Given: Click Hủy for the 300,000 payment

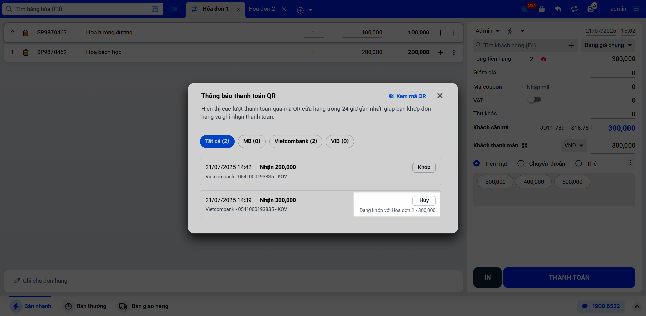Looking at the screenshot, I should point(424,200).
